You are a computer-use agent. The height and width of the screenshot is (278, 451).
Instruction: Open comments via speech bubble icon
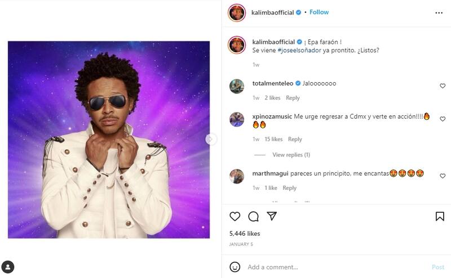(254, 216)
